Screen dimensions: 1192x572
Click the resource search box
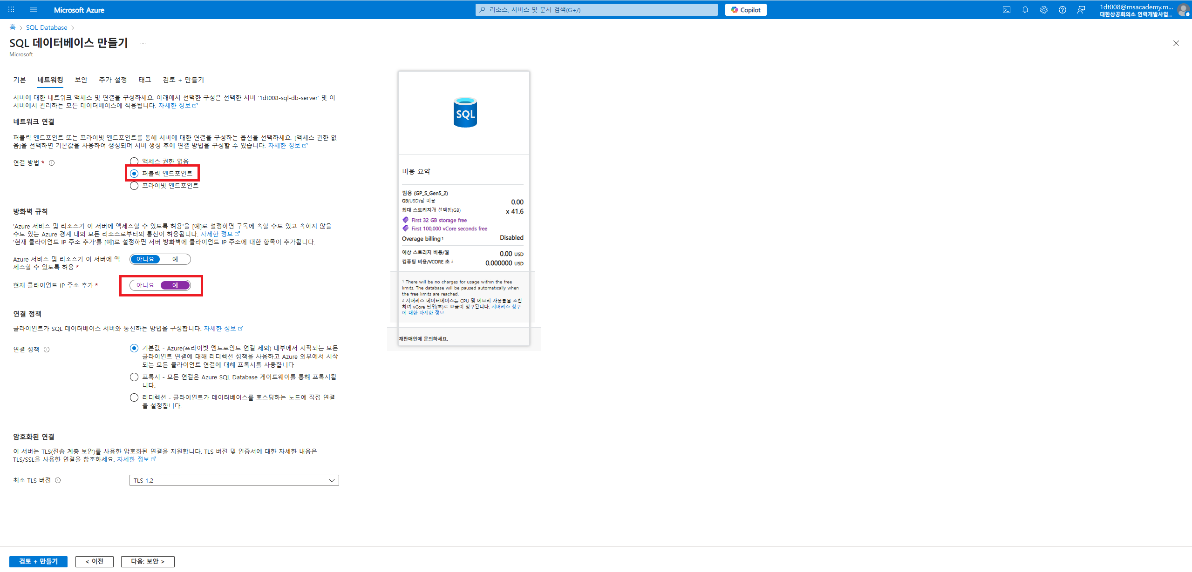click(x=596, y=10)
